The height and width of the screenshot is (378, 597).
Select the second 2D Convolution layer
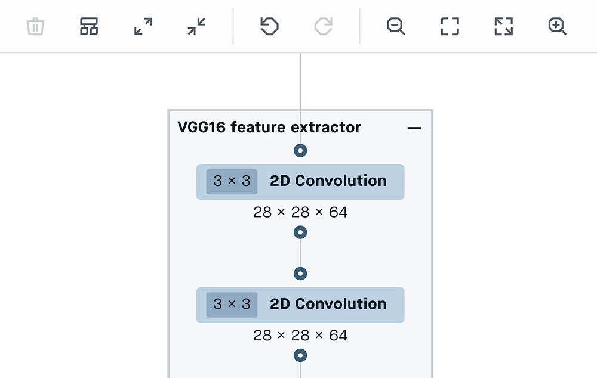point(327,305)
